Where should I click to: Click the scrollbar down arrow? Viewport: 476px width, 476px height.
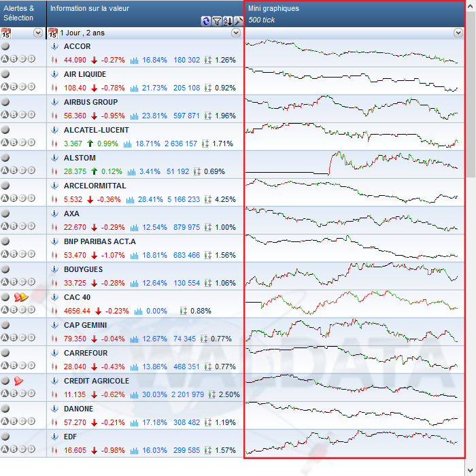click(x=471, y=471)
